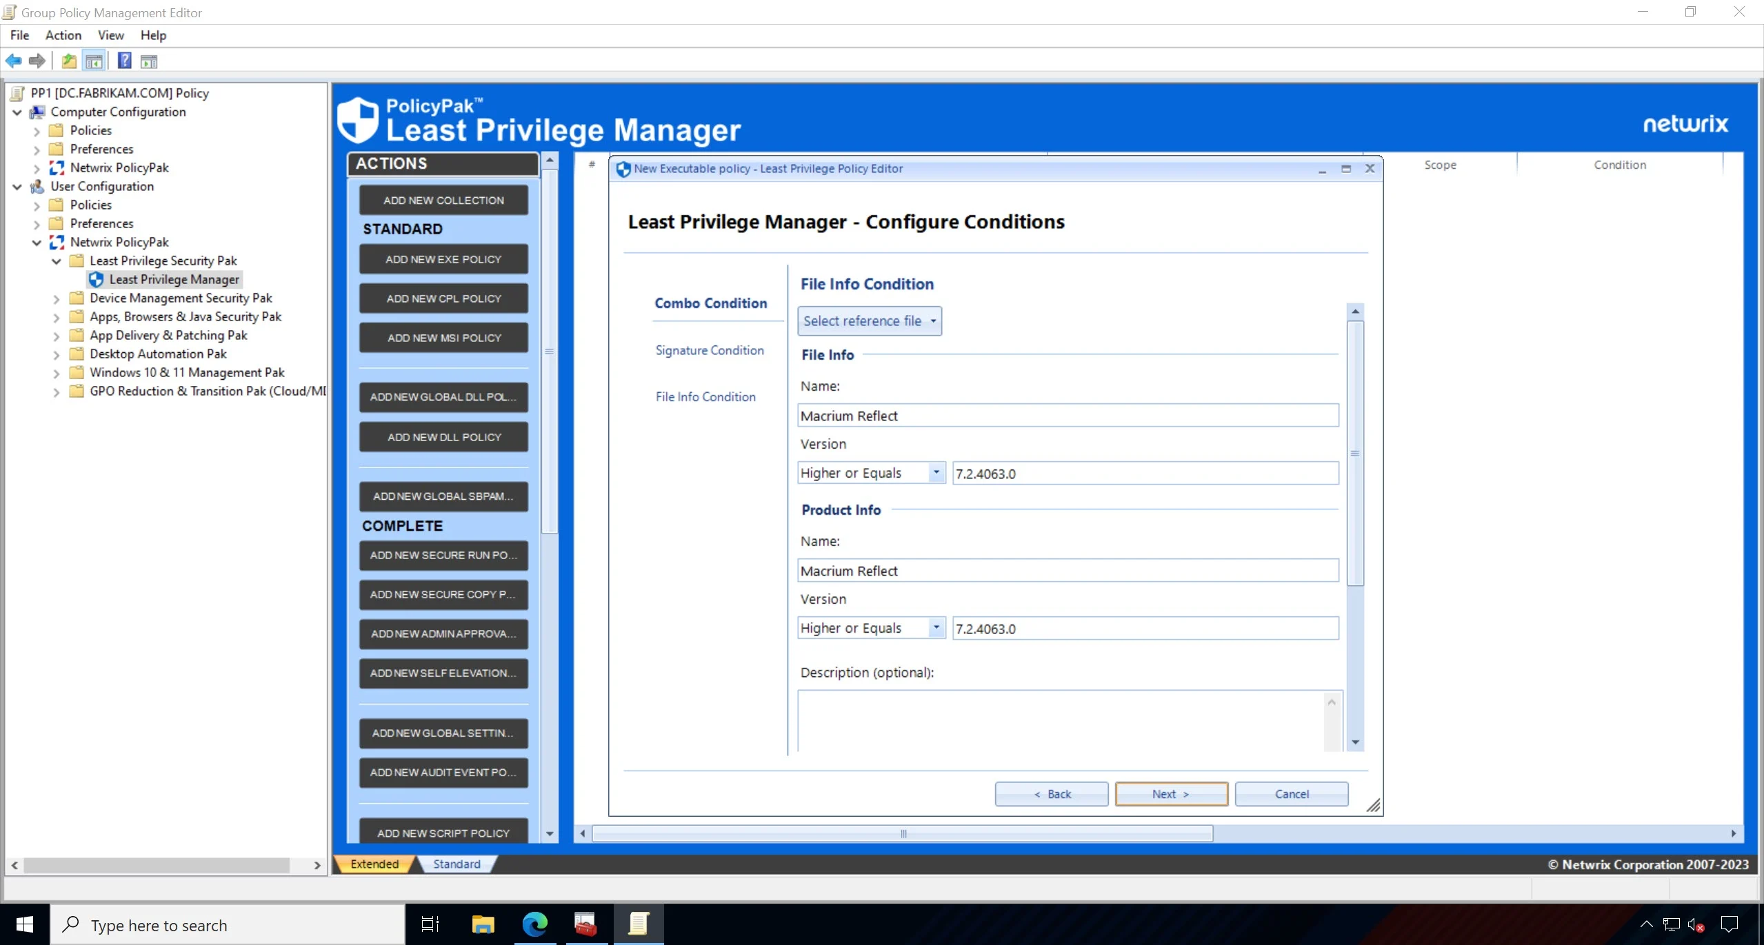Open File Explorer from the taskbar

tap(483, 924)
